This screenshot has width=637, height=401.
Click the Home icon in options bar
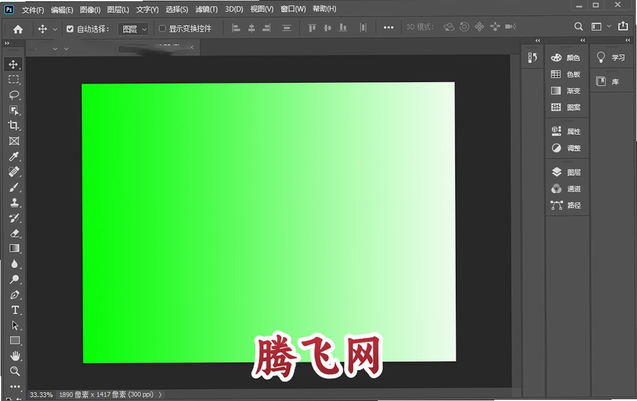point(18,29)
